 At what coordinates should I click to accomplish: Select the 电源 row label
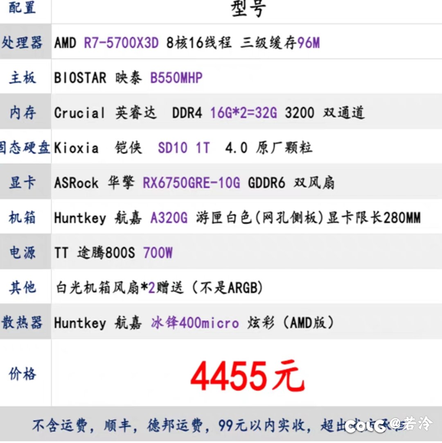23,252
